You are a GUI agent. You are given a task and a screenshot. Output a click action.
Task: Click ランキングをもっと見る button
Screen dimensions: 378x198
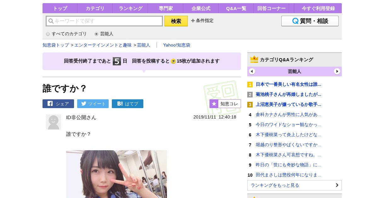[295, 185]
